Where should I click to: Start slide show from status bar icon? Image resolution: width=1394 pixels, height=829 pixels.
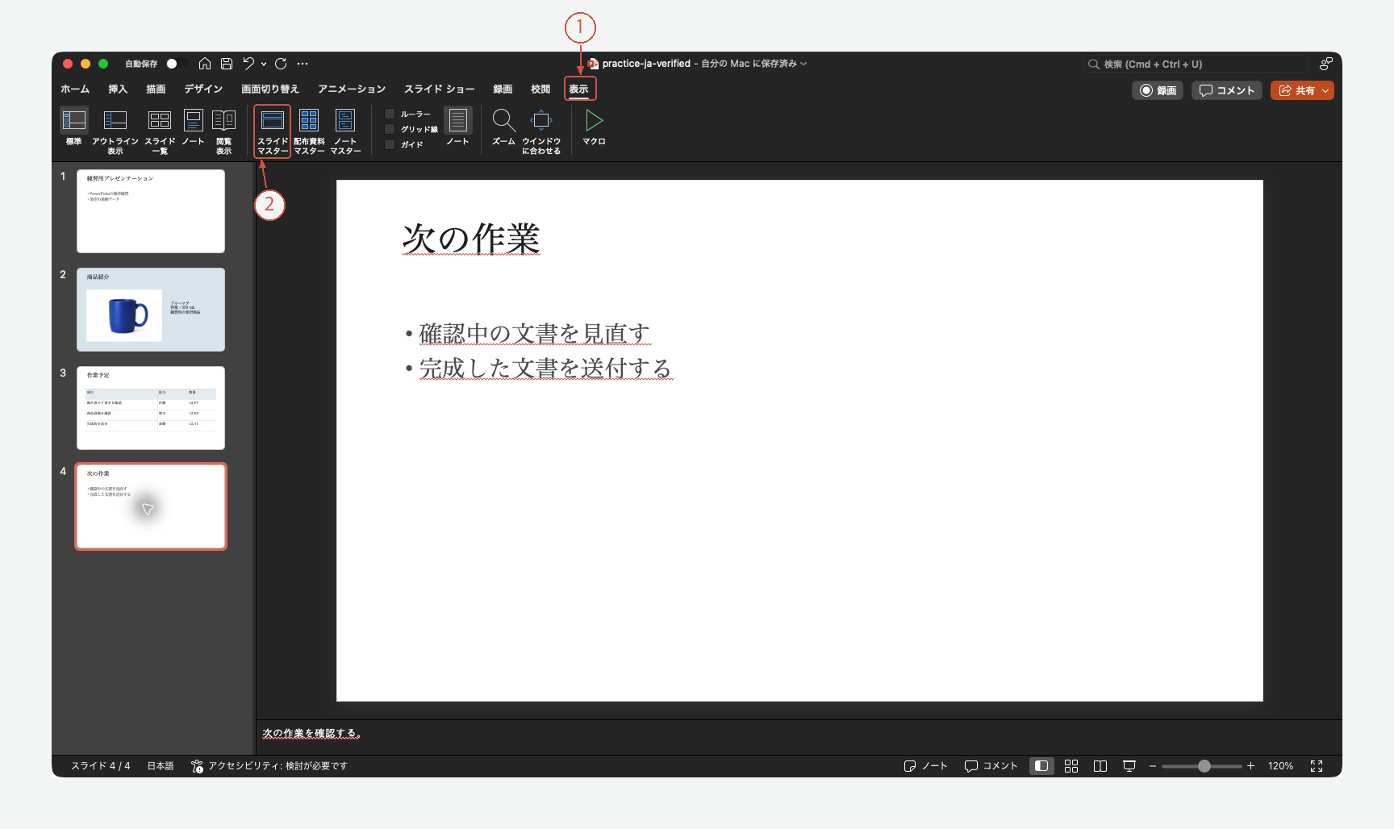[x=1129, y=766]
